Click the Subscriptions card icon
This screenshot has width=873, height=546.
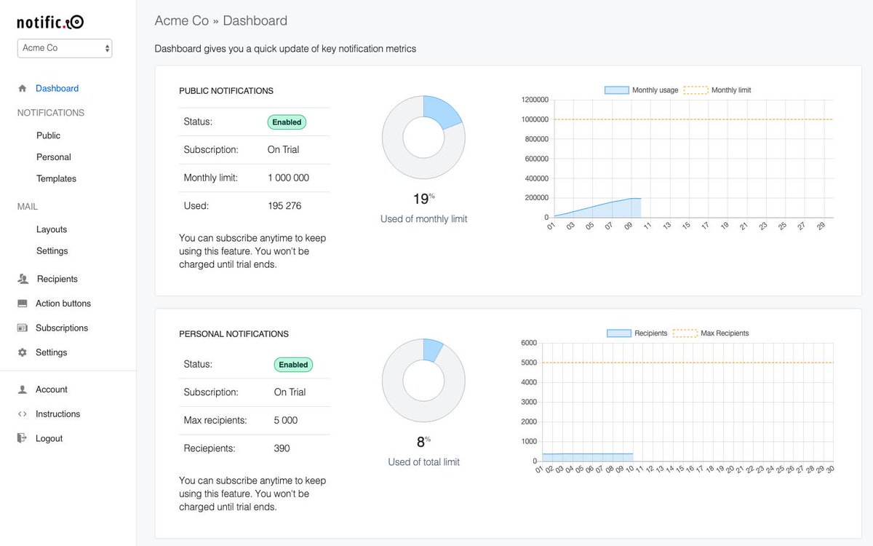23,328
